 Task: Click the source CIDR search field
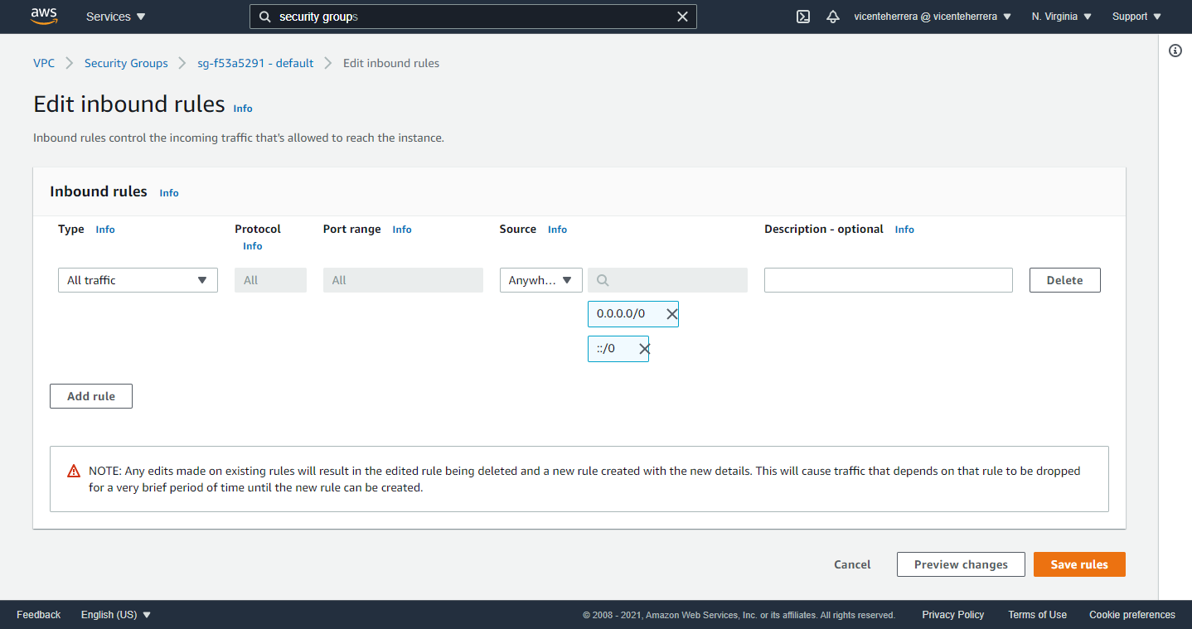point(667,280)
